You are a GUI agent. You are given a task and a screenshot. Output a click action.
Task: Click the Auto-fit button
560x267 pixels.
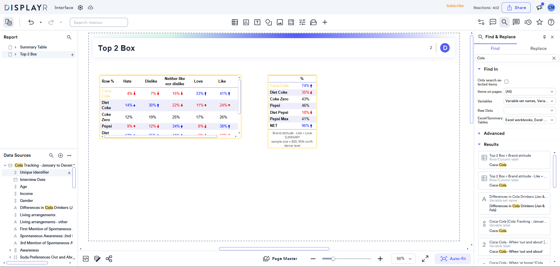coord(453,259)
